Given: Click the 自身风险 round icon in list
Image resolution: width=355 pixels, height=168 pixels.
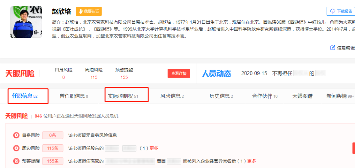Looking at the screenshot, I should point(16,135).
